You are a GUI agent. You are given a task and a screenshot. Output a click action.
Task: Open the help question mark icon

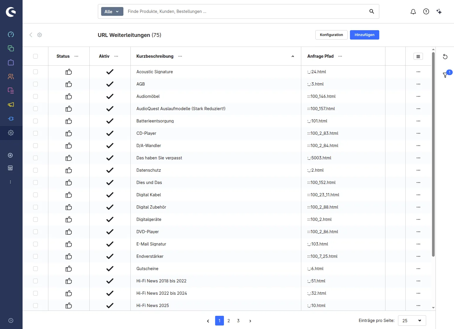pyautogui.click(x=426, y=11)
